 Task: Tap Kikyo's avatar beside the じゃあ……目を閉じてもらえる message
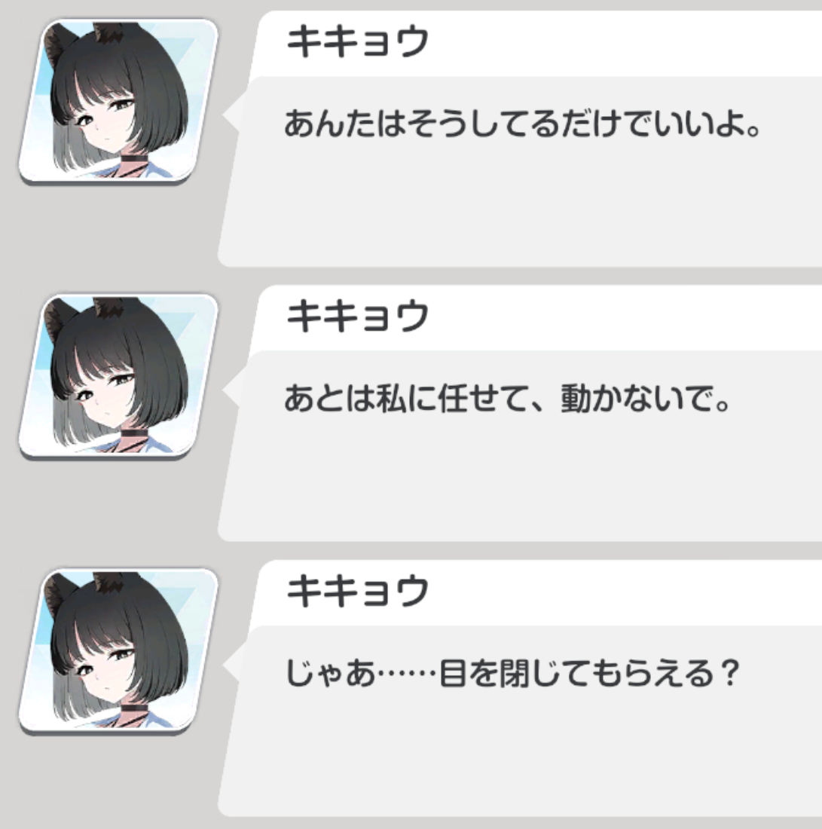[118, 651]
